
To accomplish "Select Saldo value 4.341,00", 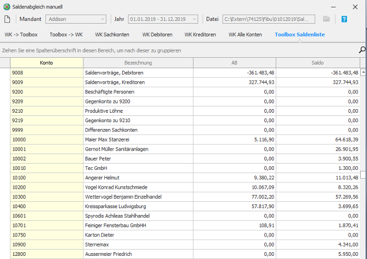I will point(318,245).
